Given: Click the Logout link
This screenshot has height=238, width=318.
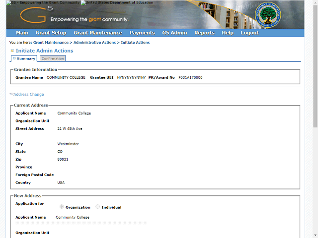Looking at the screenshot, I should 249,33.
